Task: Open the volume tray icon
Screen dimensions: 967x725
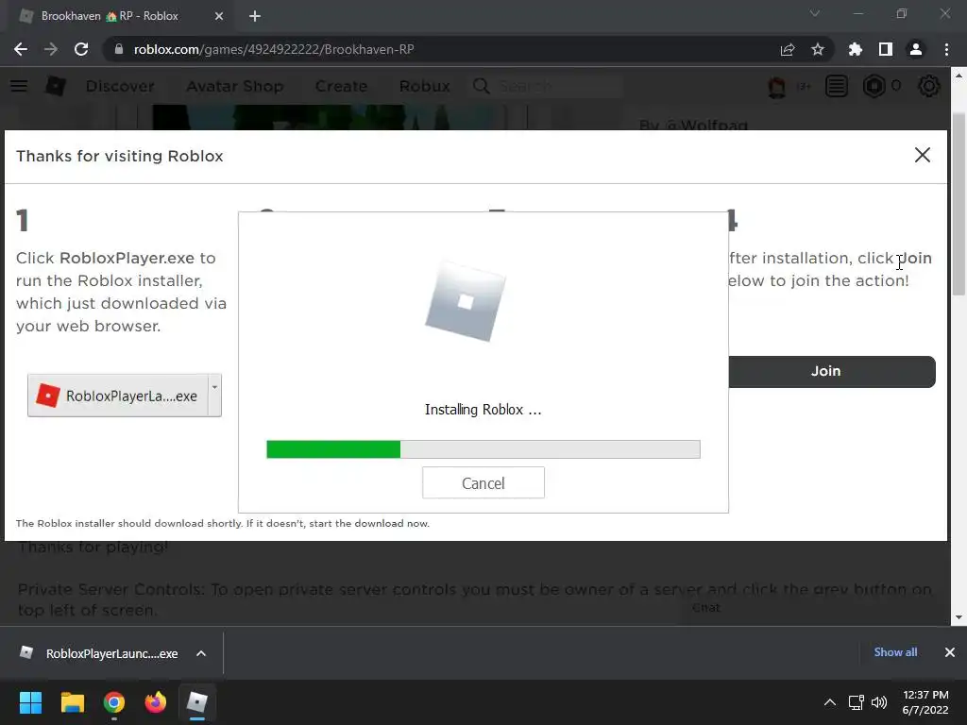Action: (x=879, y=702)
